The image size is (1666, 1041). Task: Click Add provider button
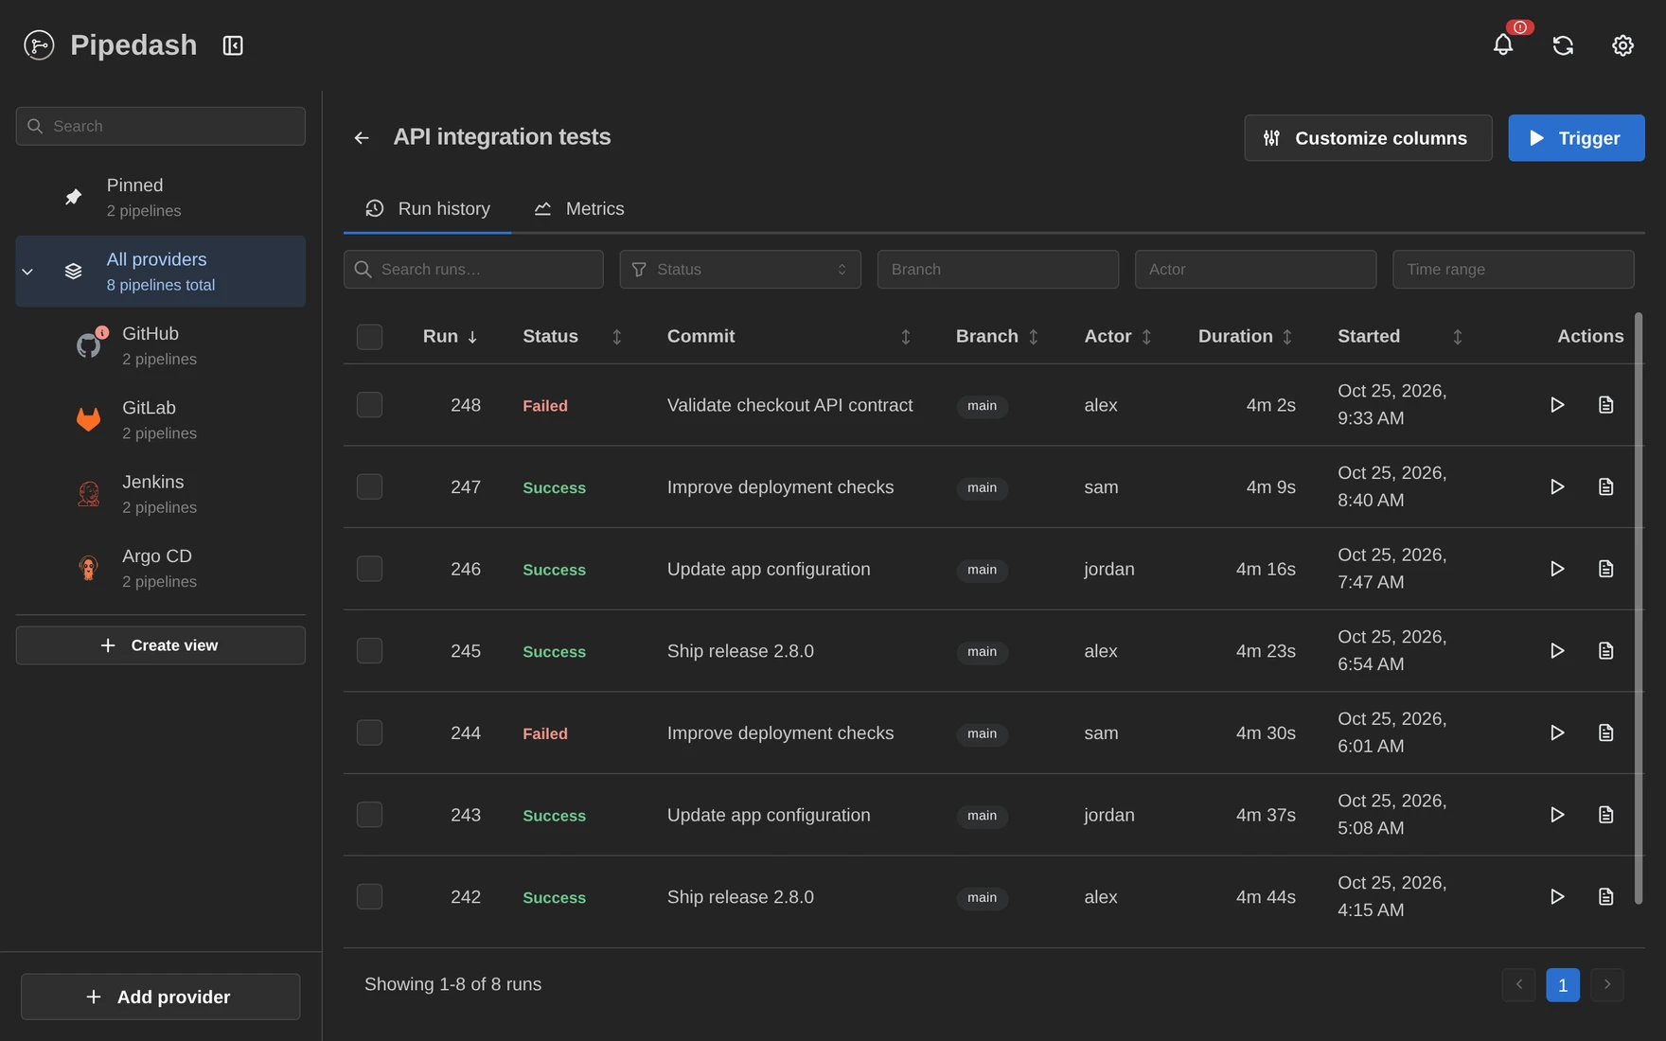pos(161,997)
